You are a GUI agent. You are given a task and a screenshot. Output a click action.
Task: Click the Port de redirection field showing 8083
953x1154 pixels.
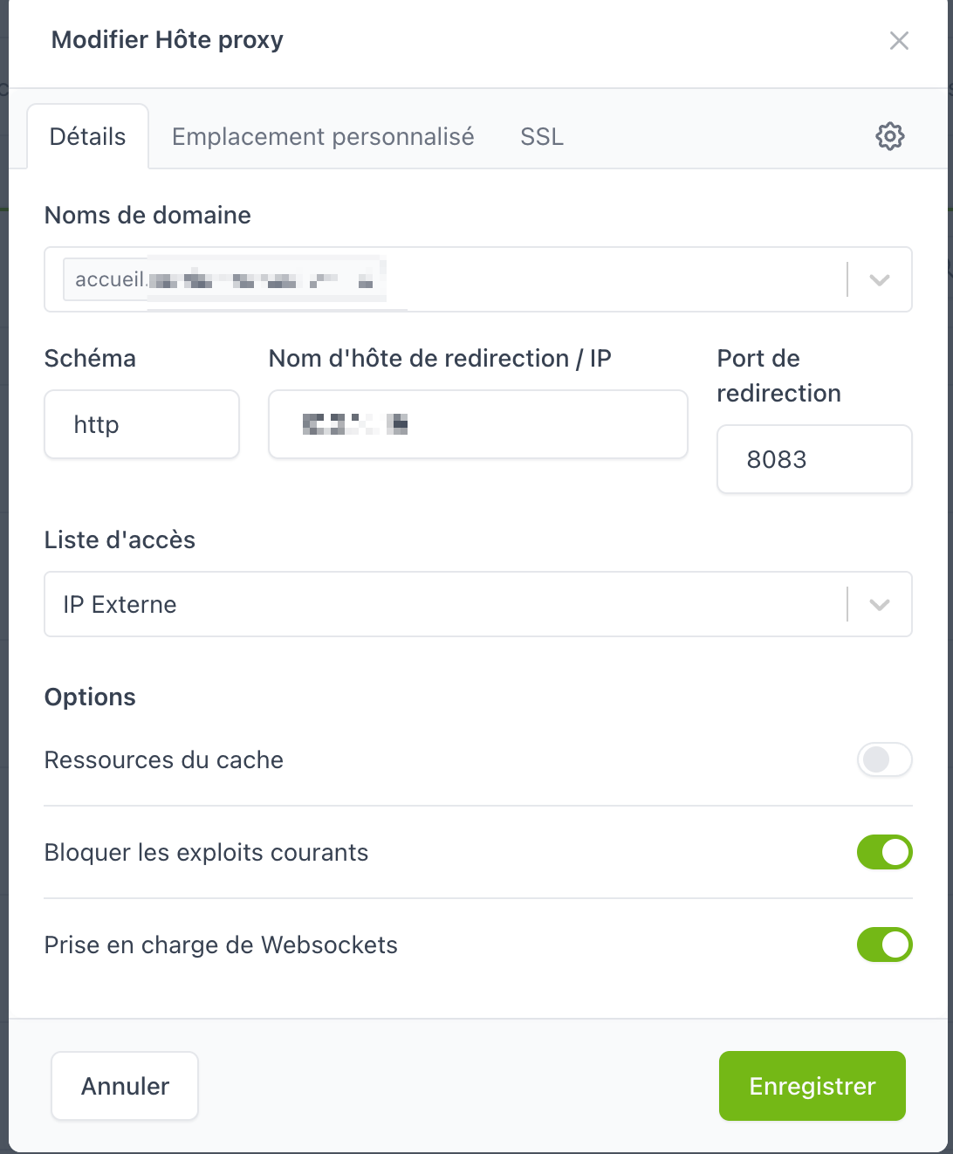(813, 459)
